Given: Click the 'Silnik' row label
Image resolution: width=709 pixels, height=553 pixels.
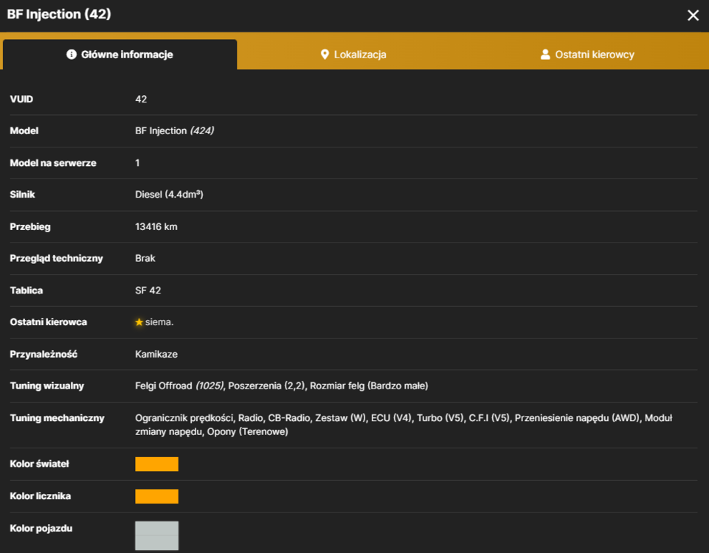Looking at the screenshot, I should pos(22,195).
